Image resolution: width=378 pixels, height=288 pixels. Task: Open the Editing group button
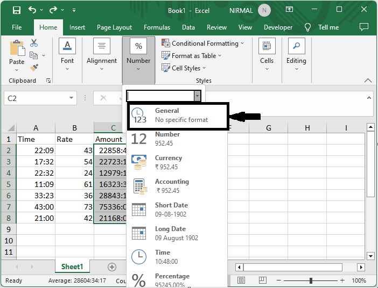point(296,54)
